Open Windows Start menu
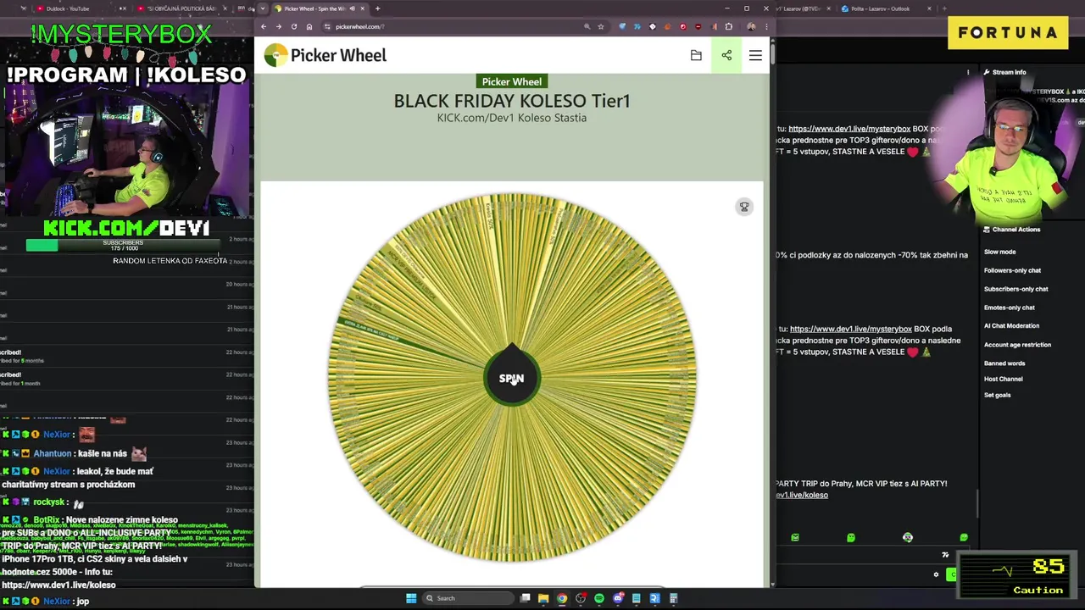 click(411, 598)
